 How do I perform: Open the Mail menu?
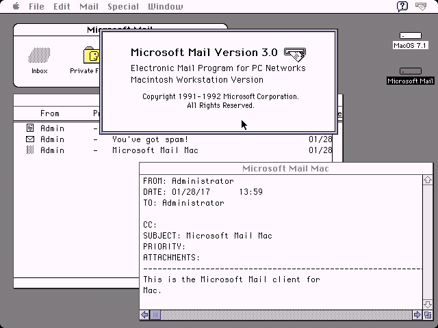89,6
